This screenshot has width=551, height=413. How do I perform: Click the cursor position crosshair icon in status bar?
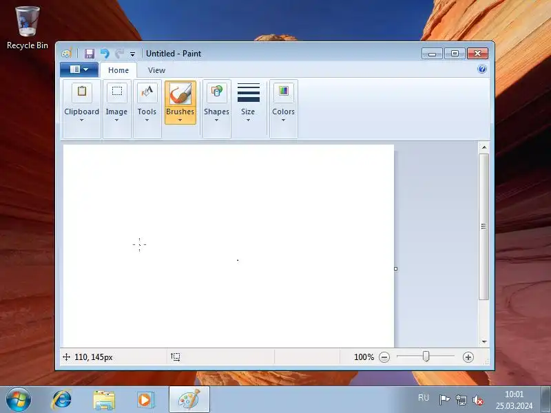(x=66, y=357)
